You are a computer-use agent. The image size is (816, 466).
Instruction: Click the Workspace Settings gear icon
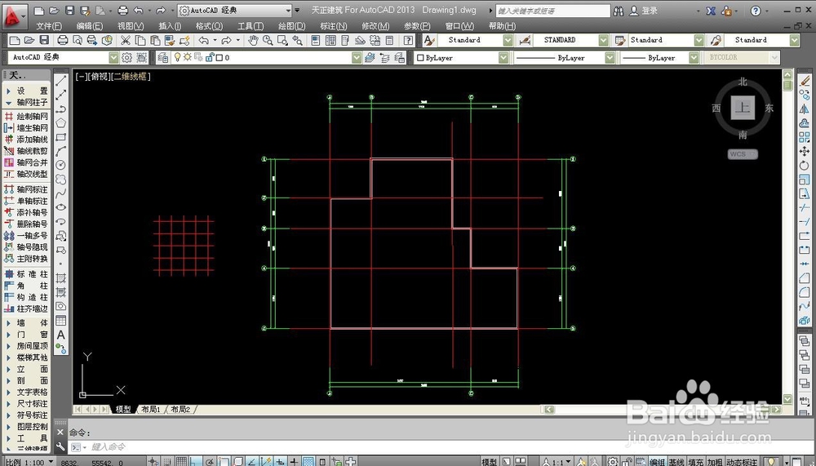pyautogui.click(x=126, y=57)
